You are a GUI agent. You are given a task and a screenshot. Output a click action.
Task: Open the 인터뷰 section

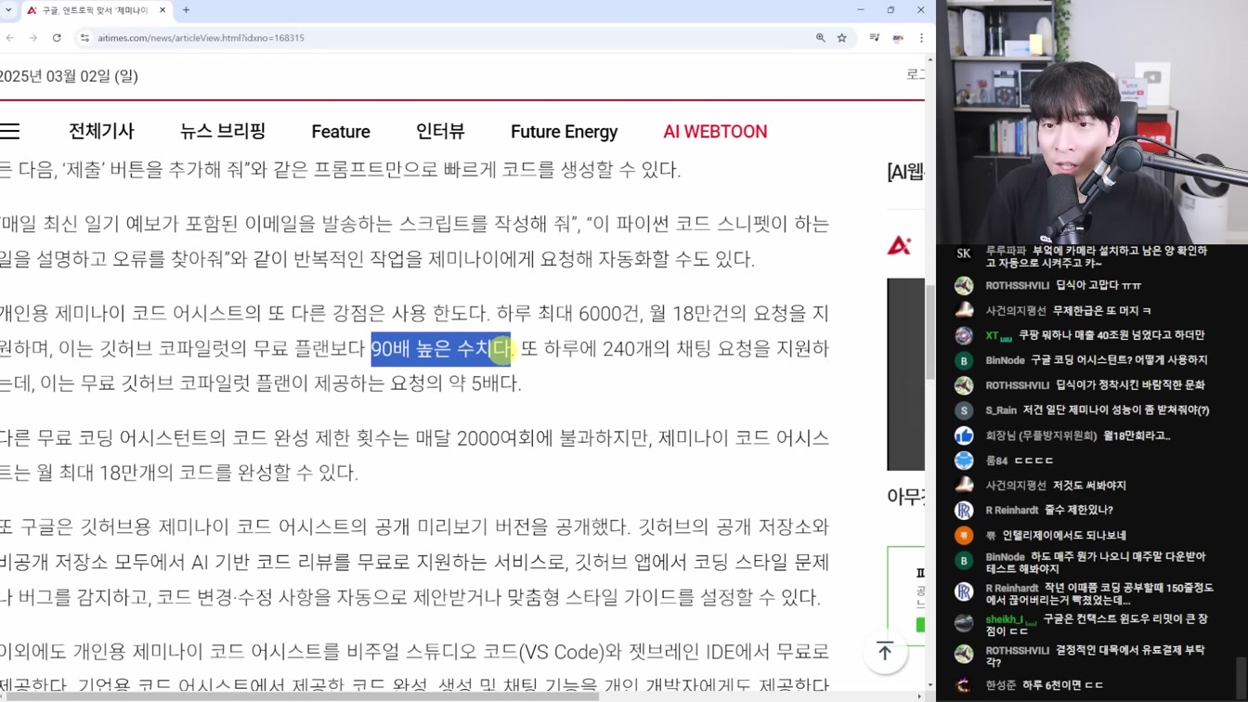[x=440, y=132]
